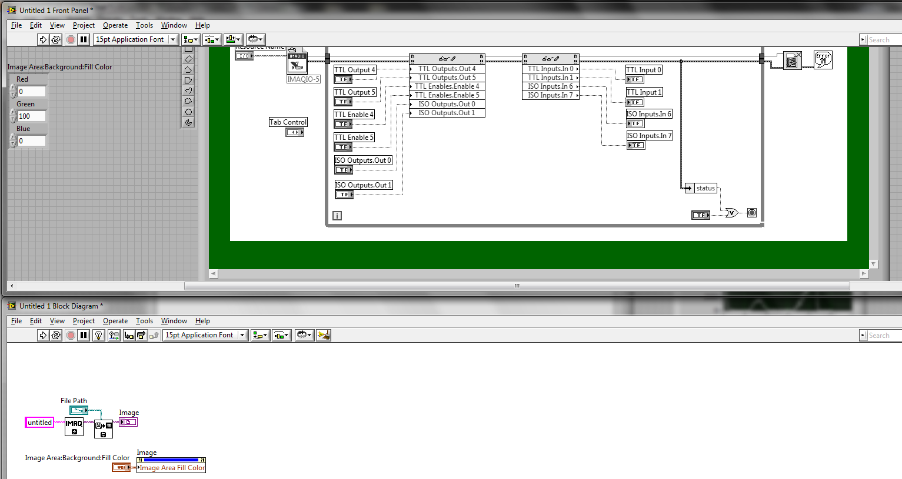The width and height of the screenshot is (902, 479).
Task: Open Distribute Objects dropdown in Front Panel
Action: coord(212,39)
